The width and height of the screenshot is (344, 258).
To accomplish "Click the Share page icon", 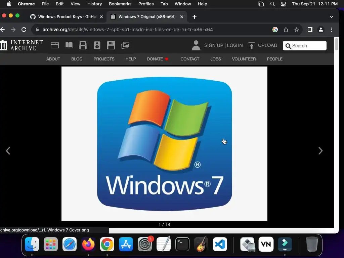I will click(286, 30).
